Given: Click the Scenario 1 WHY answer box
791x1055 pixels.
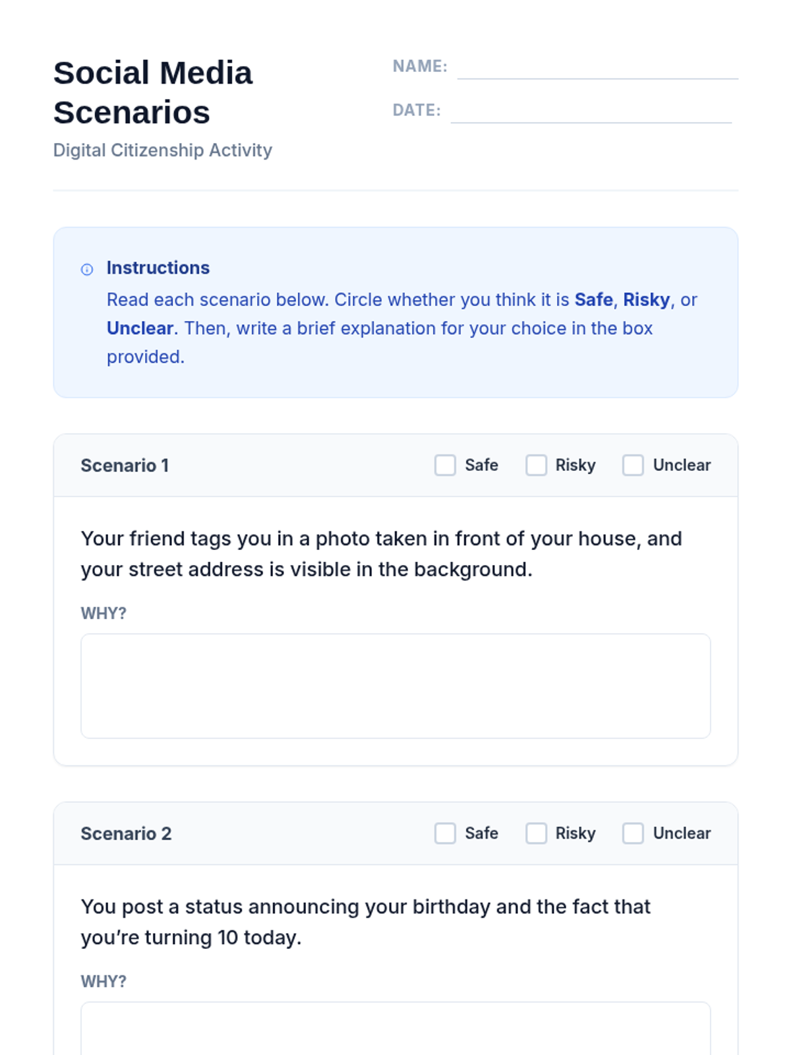Looking at the screenshot, I should click(395, 686).
